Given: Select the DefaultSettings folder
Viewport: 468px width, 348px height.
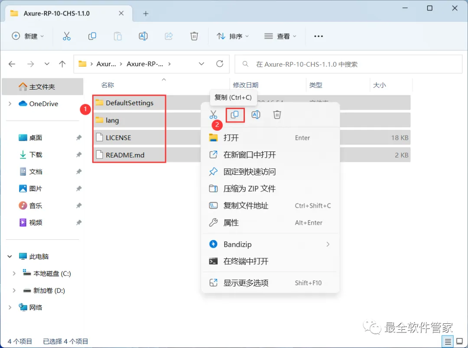Looking at the screenshot, I should [130, 103].
